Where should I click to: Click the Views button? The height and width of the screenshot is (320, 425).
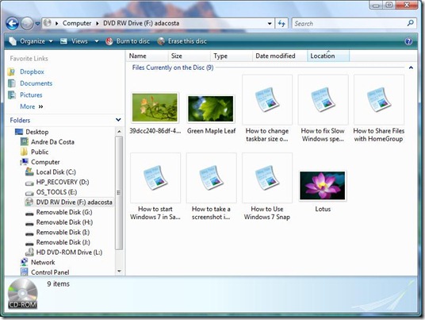(x=75, y=41)
